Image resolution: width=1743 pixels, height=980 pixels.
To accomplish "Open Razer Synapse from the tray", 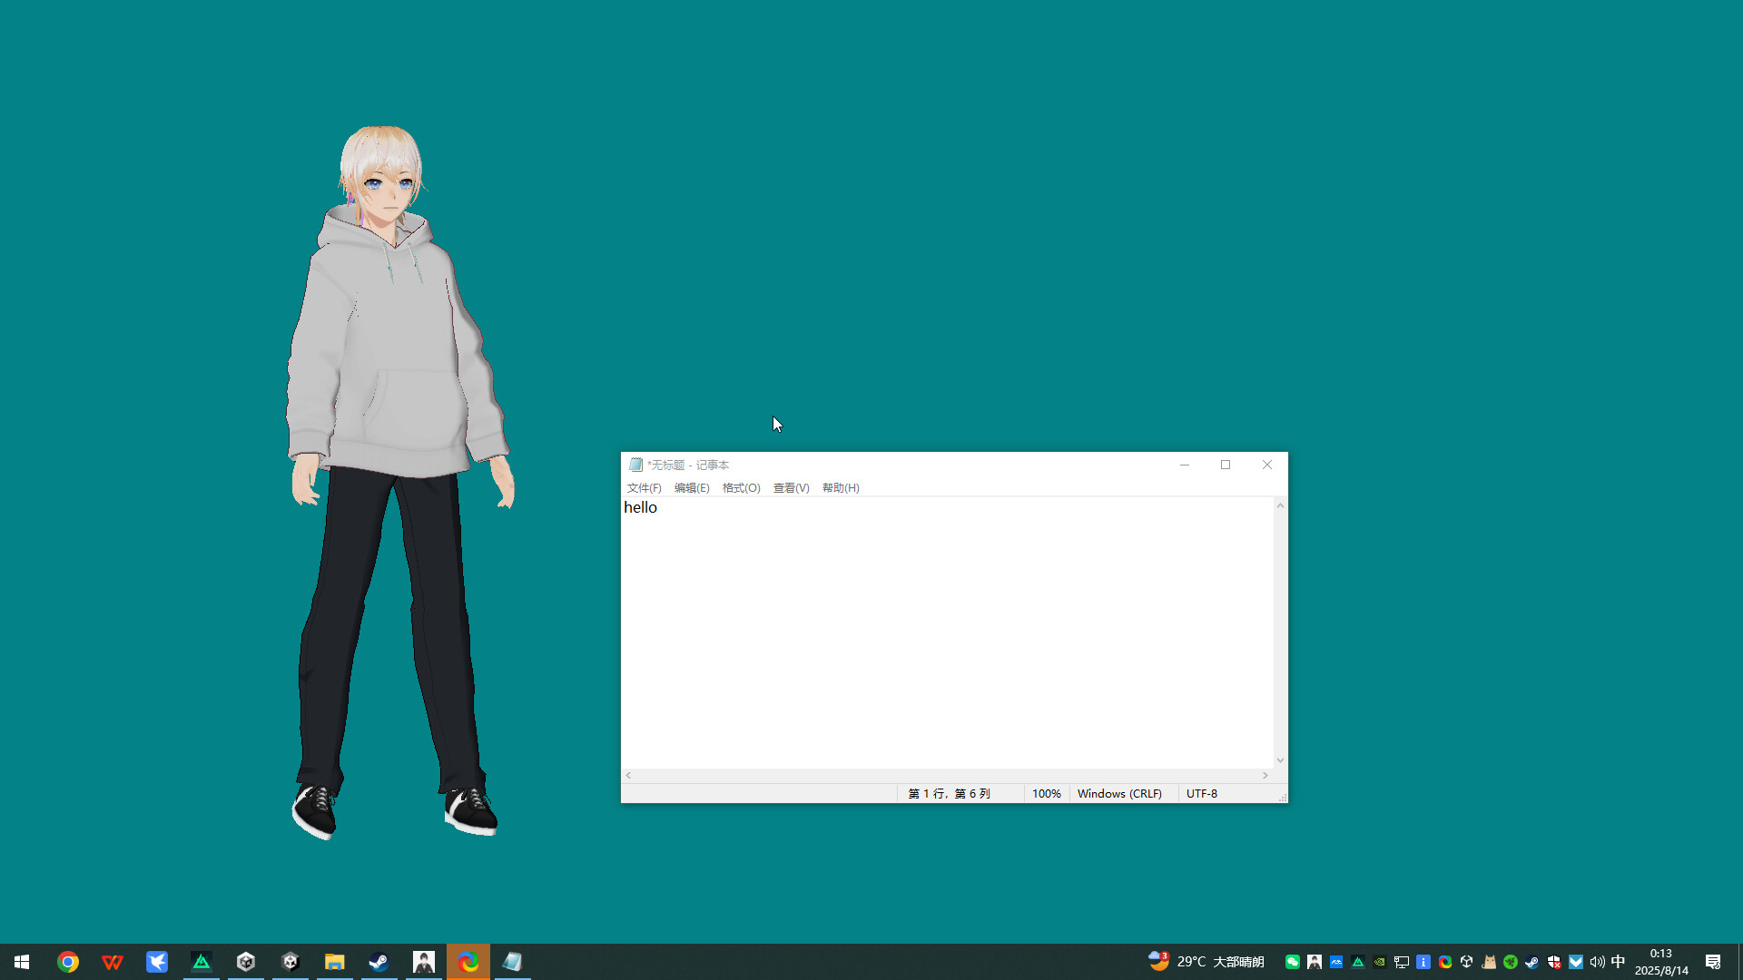I will (x=1511, y=961).
